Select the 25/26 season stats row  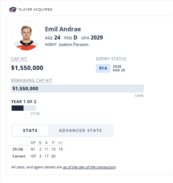[37, 149]
